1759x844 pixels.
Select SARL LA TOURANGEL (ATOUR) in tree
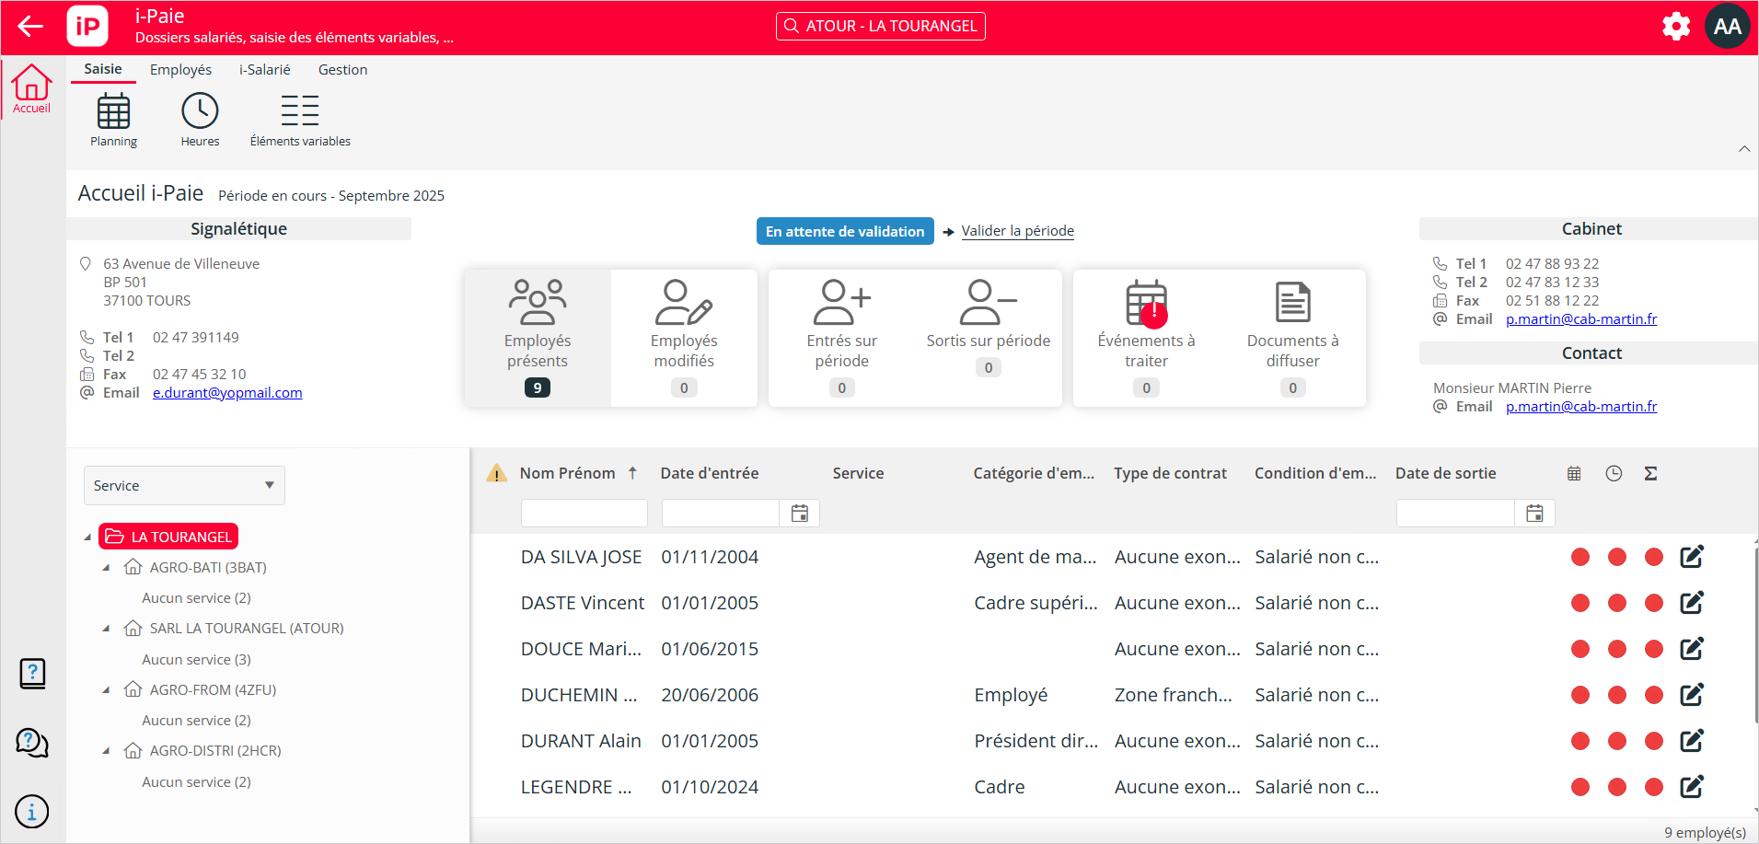point(247,629)
